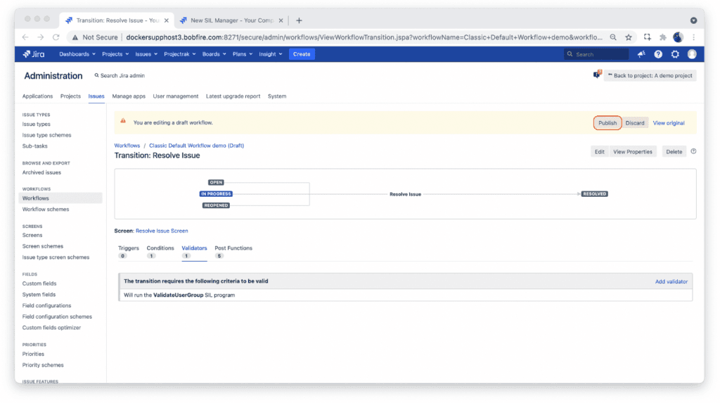This screenshot has width=720, height=403.
Task: Close the New SIL Manager tab
Action: click(281, 20)
